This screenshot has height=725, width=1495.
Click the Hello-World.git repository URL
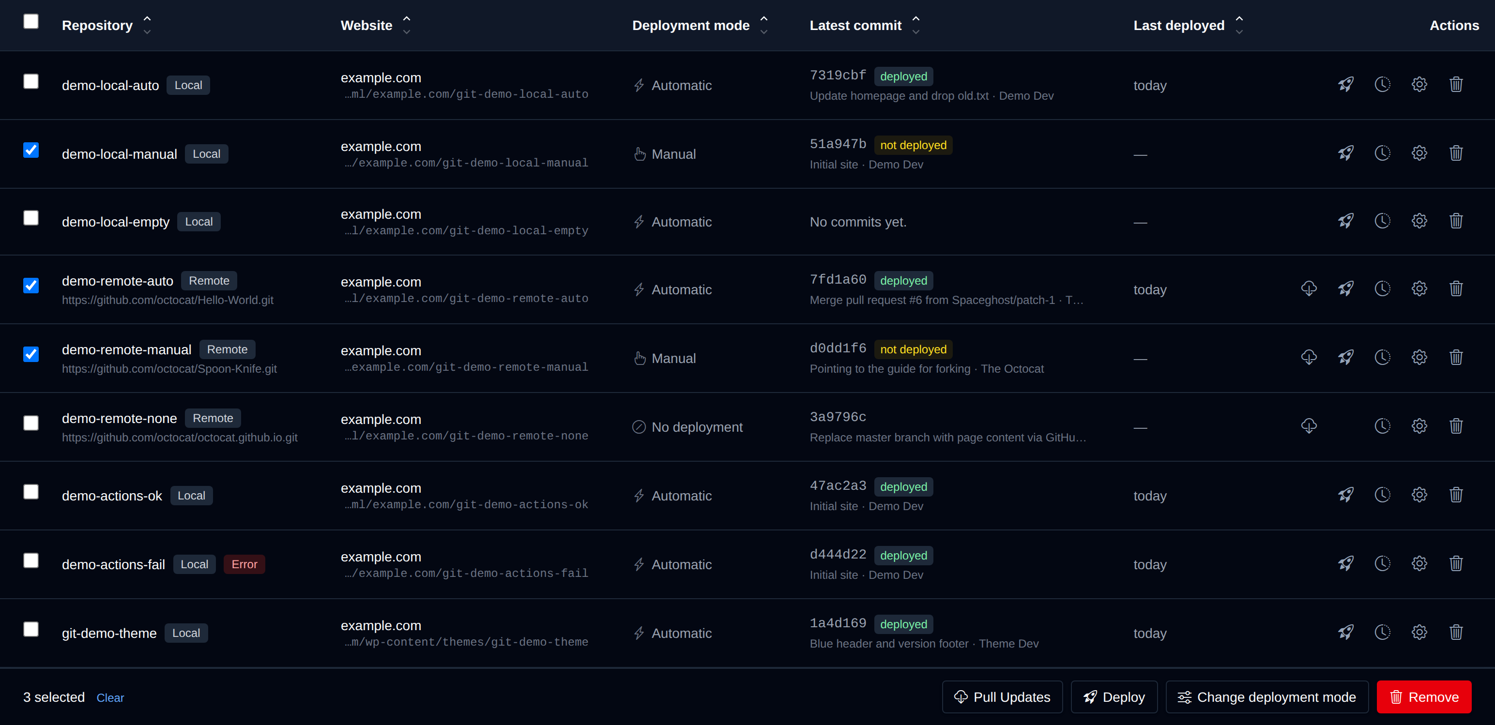(x=168, y=300)
